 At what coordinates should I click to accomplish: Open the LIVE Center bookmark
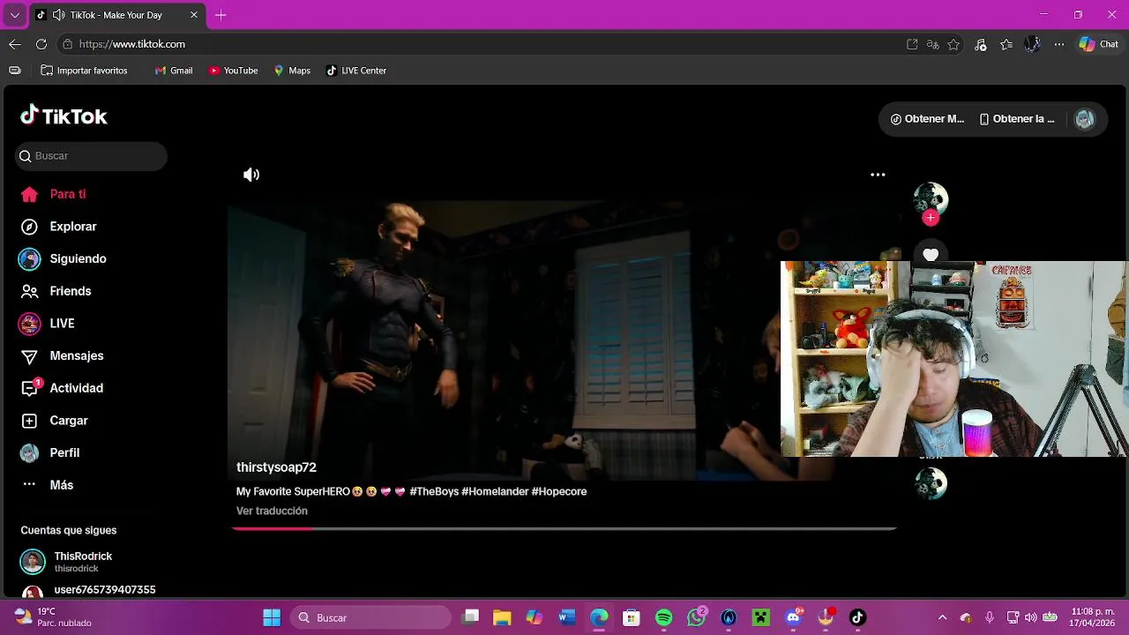tap(356, 71)
